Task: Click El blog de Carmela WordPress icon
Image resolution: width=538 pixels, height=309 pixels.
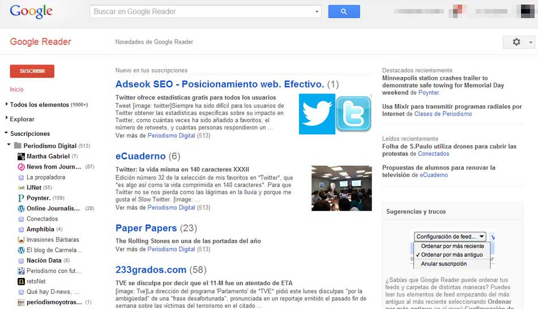Action: click(21, 250)
